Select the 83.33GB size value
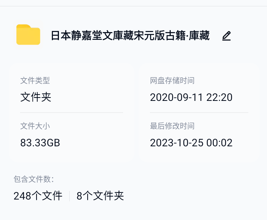Image resolution: width=267 pixels, height=220 pixels. pyautogui.click(x=40, y=143)
